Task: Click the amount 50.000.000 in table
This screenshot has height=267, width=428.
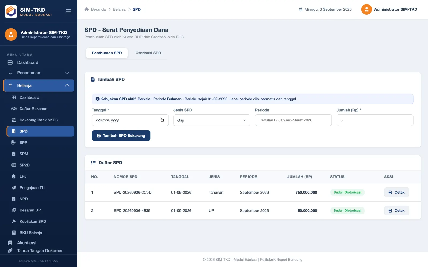Action: click(x=307, y=211)
